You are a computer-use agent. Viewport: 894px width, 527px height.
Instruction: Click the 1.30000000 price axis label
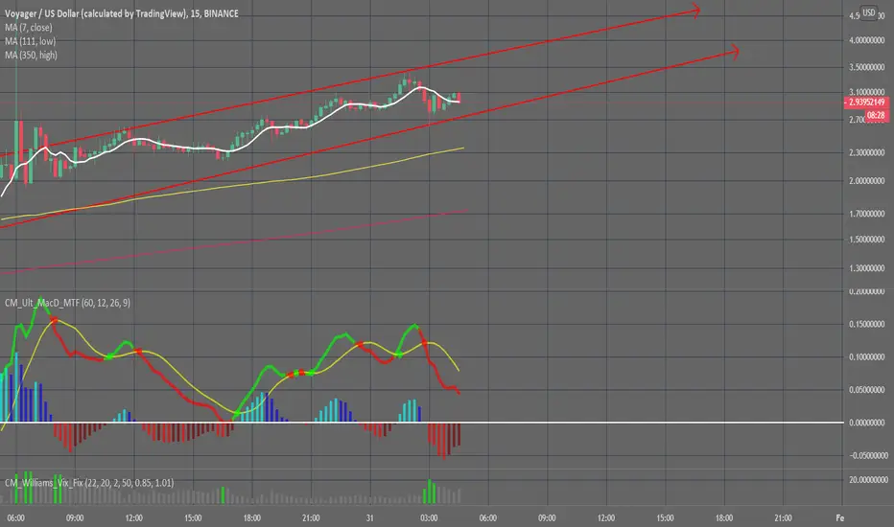click(x=866, y=268)
